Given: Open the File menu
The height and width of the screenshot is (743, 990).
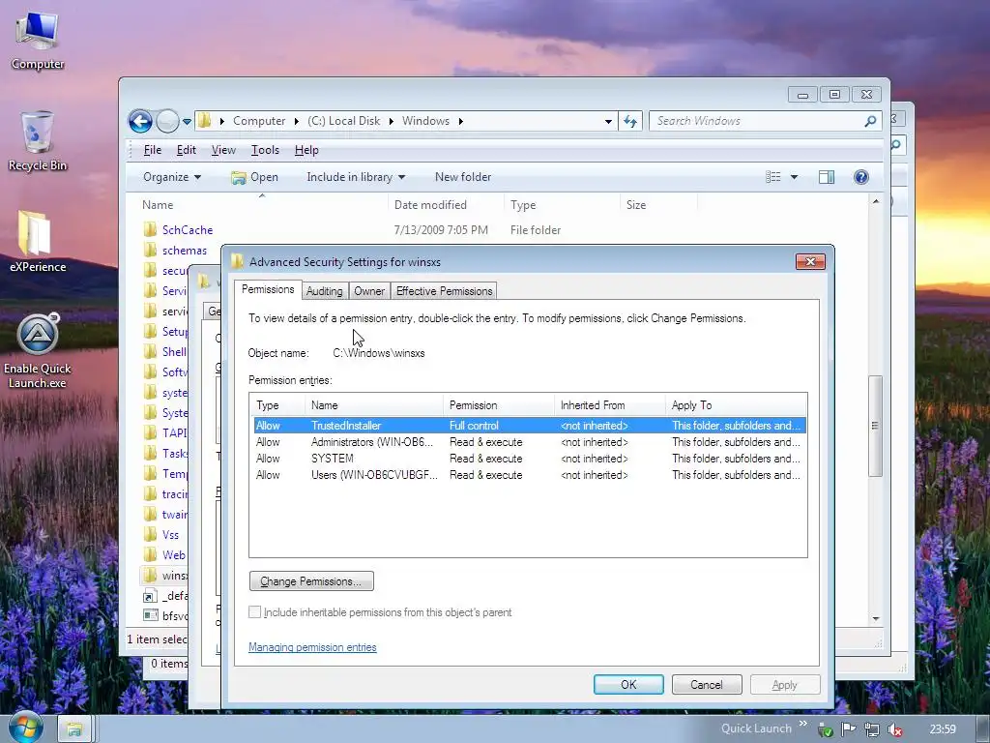Looking at the screenshot, I should coord(153,150).
